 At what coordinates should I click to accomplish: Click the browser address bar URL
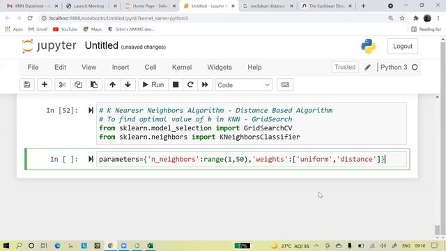tap(118, 18)
